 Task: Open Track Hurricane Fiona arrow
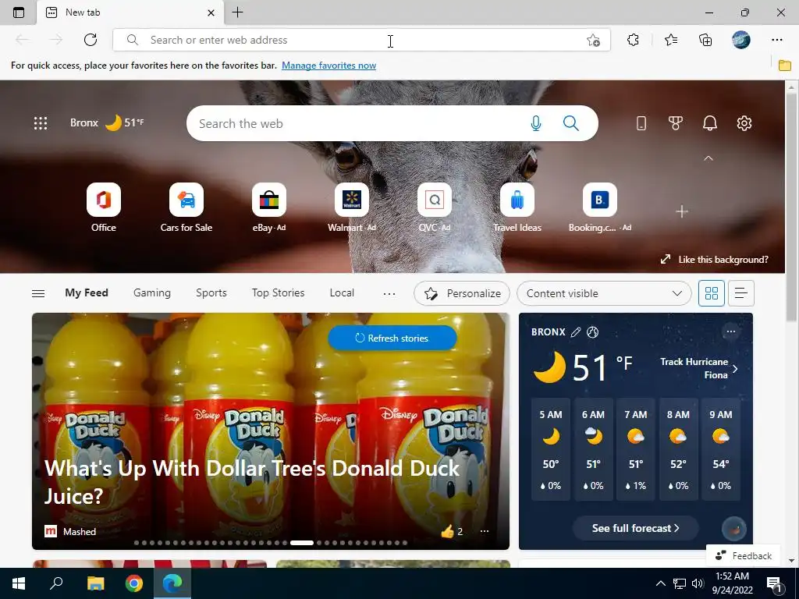click(735, 369)
